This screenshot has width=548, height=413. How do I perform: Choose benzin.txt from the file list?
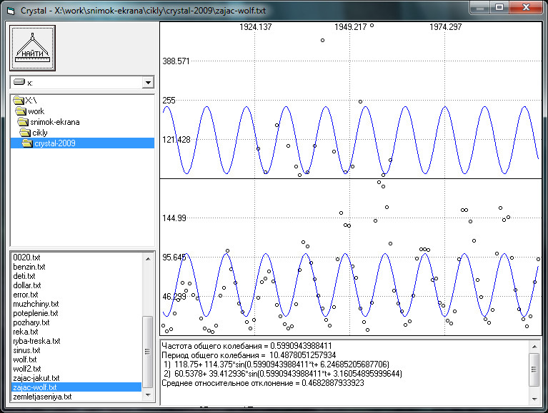29,266
